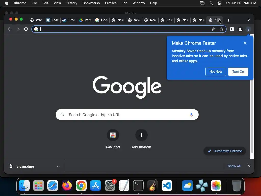Launch Safari from the Dock

53,185
